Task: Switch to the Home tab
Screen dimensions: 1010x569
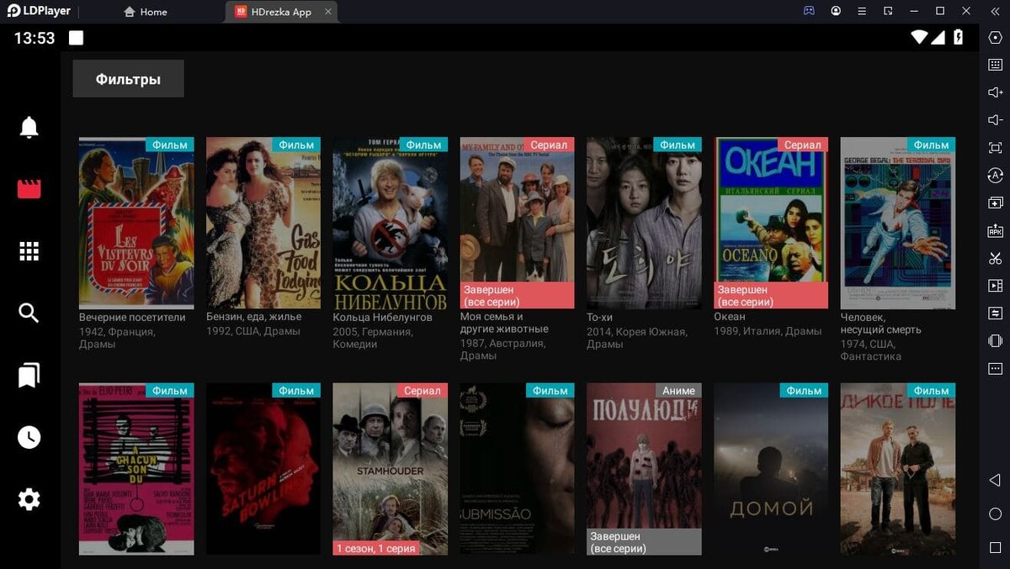Action: 145,12
